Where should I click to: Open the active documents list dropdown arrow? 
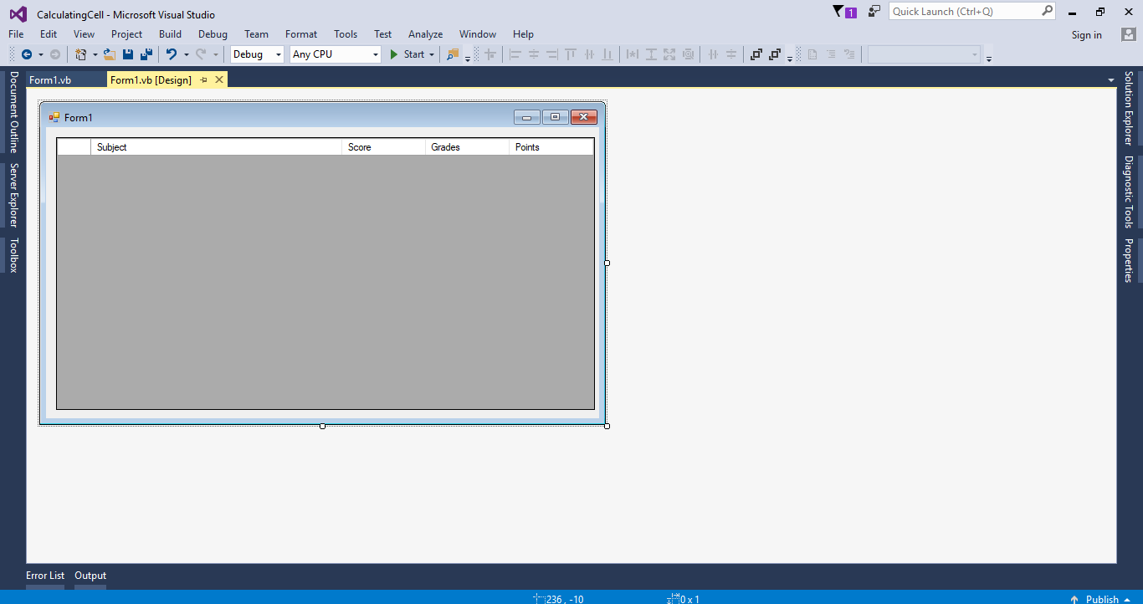pyautogui.click(x=1111, y=79)
